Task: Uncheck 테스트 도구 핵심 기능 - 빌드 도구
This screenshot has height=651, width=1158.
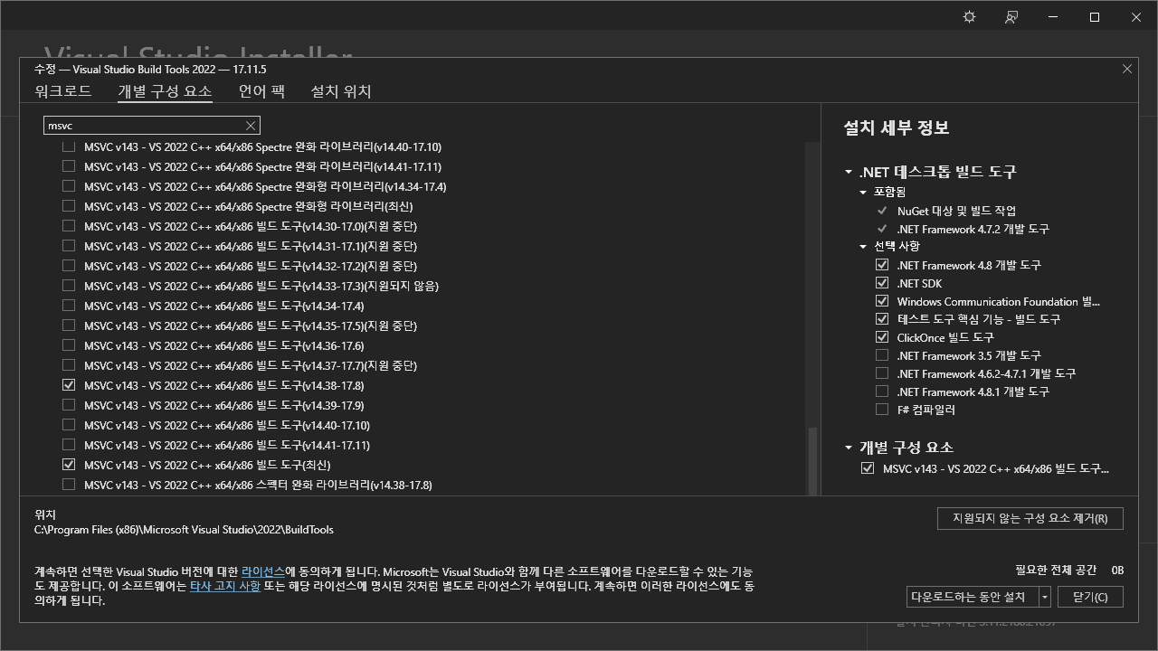Action: 882,319
